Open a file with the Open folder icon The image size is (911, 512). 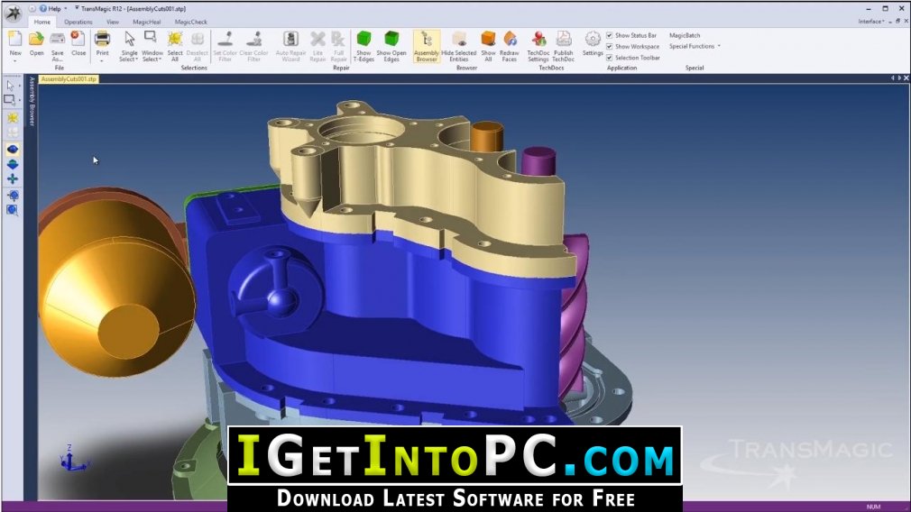(37, 40)
